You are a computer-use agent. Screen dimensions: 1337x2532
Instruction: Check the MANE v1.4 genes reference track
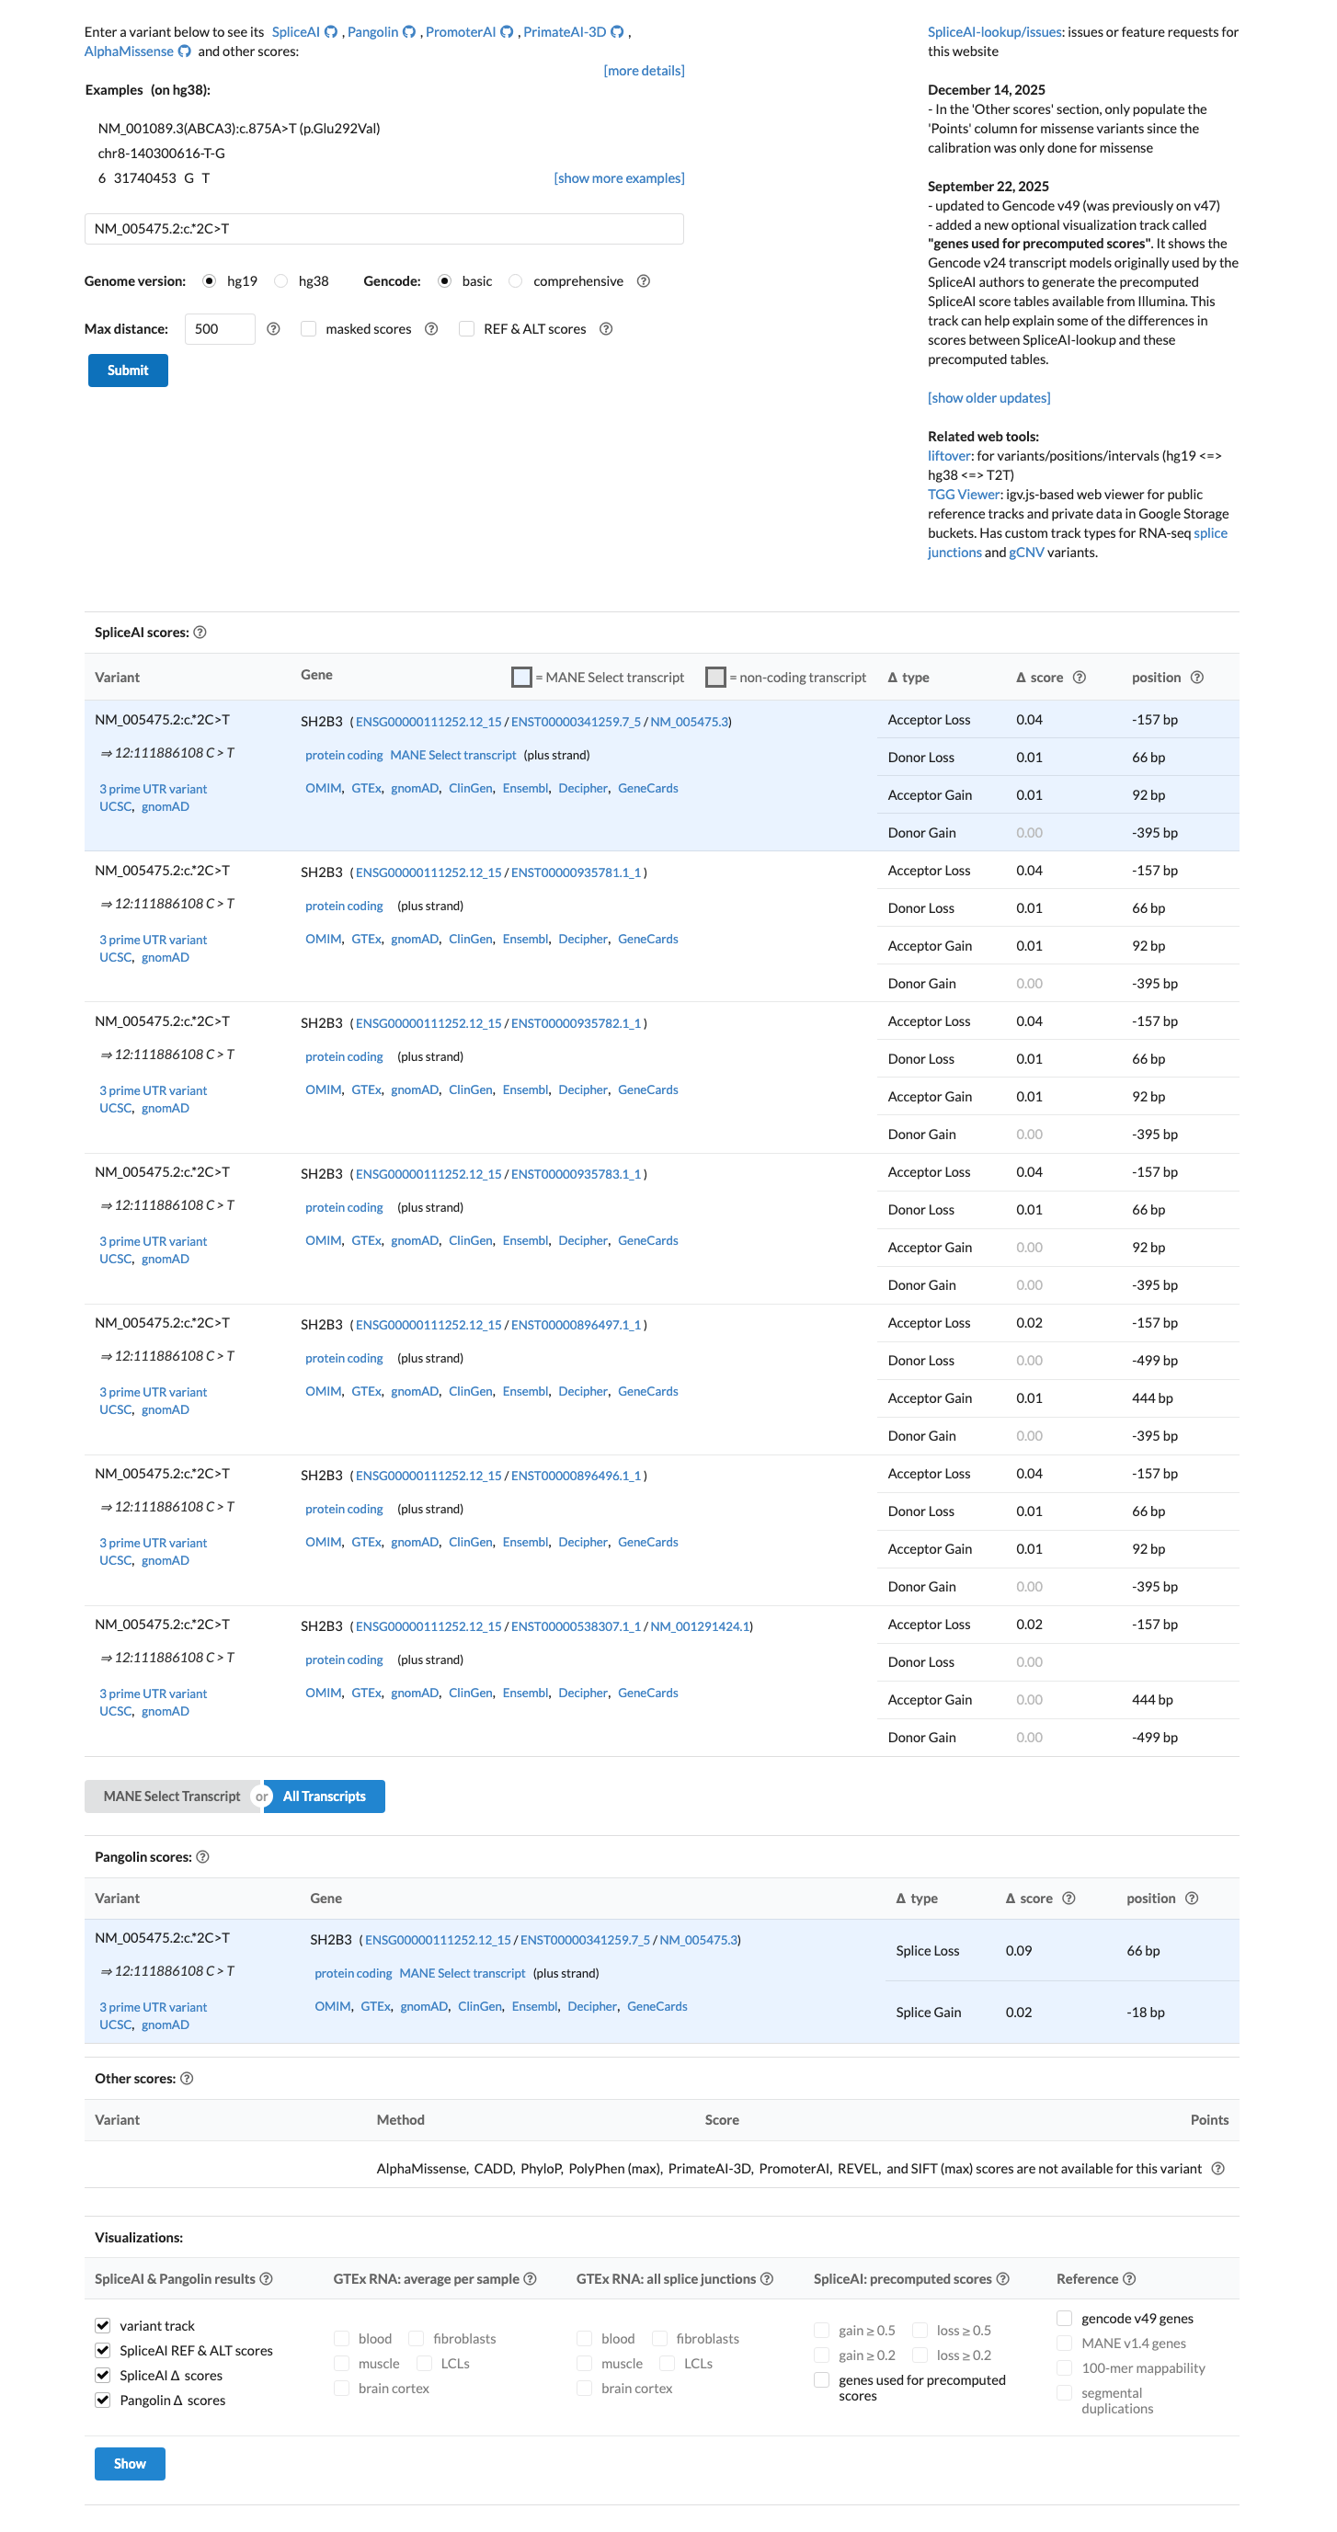click(x=1064, y=2344)
